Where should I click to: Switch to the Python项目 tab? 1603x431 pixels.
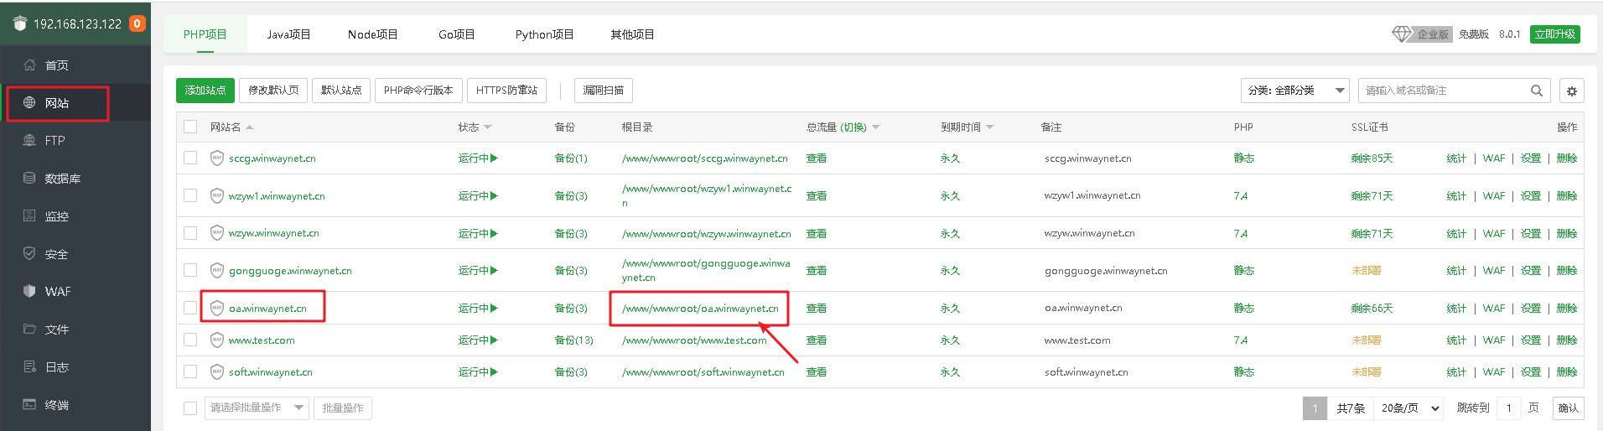[544, 34]
